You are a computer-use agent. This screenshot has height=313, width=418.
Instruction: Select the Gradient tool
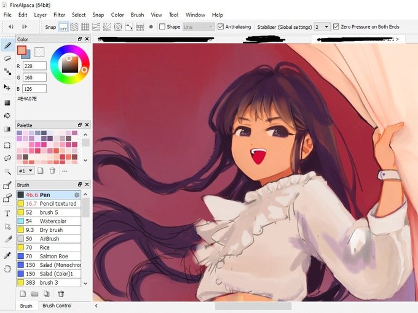click(x=7, y=129)
